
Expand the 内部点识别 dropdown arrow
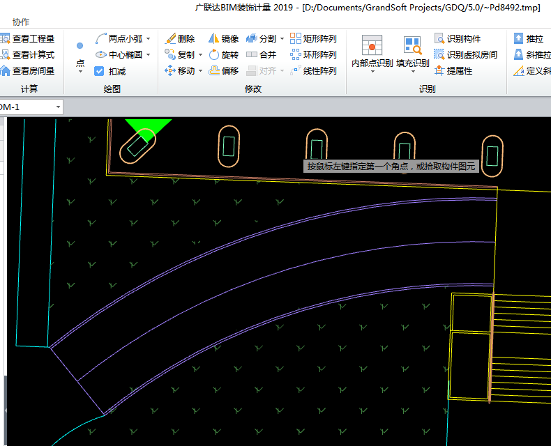372,72
